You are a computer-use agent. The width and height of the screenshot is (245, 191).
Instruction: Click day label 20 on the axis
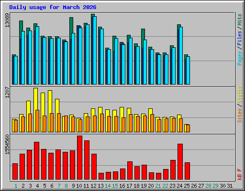(151, 186)
